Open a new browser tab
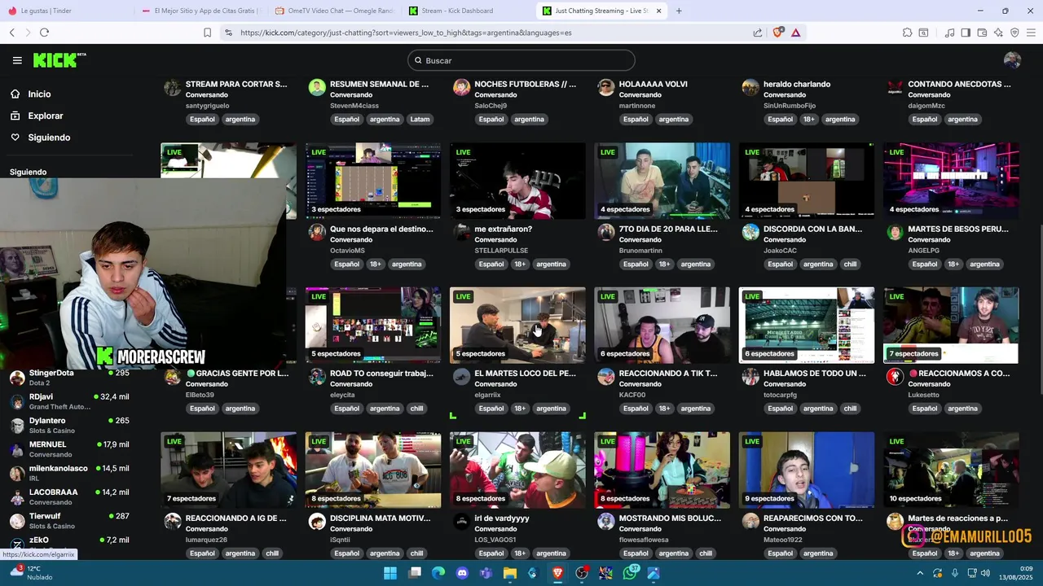 [x=679, y=11]
